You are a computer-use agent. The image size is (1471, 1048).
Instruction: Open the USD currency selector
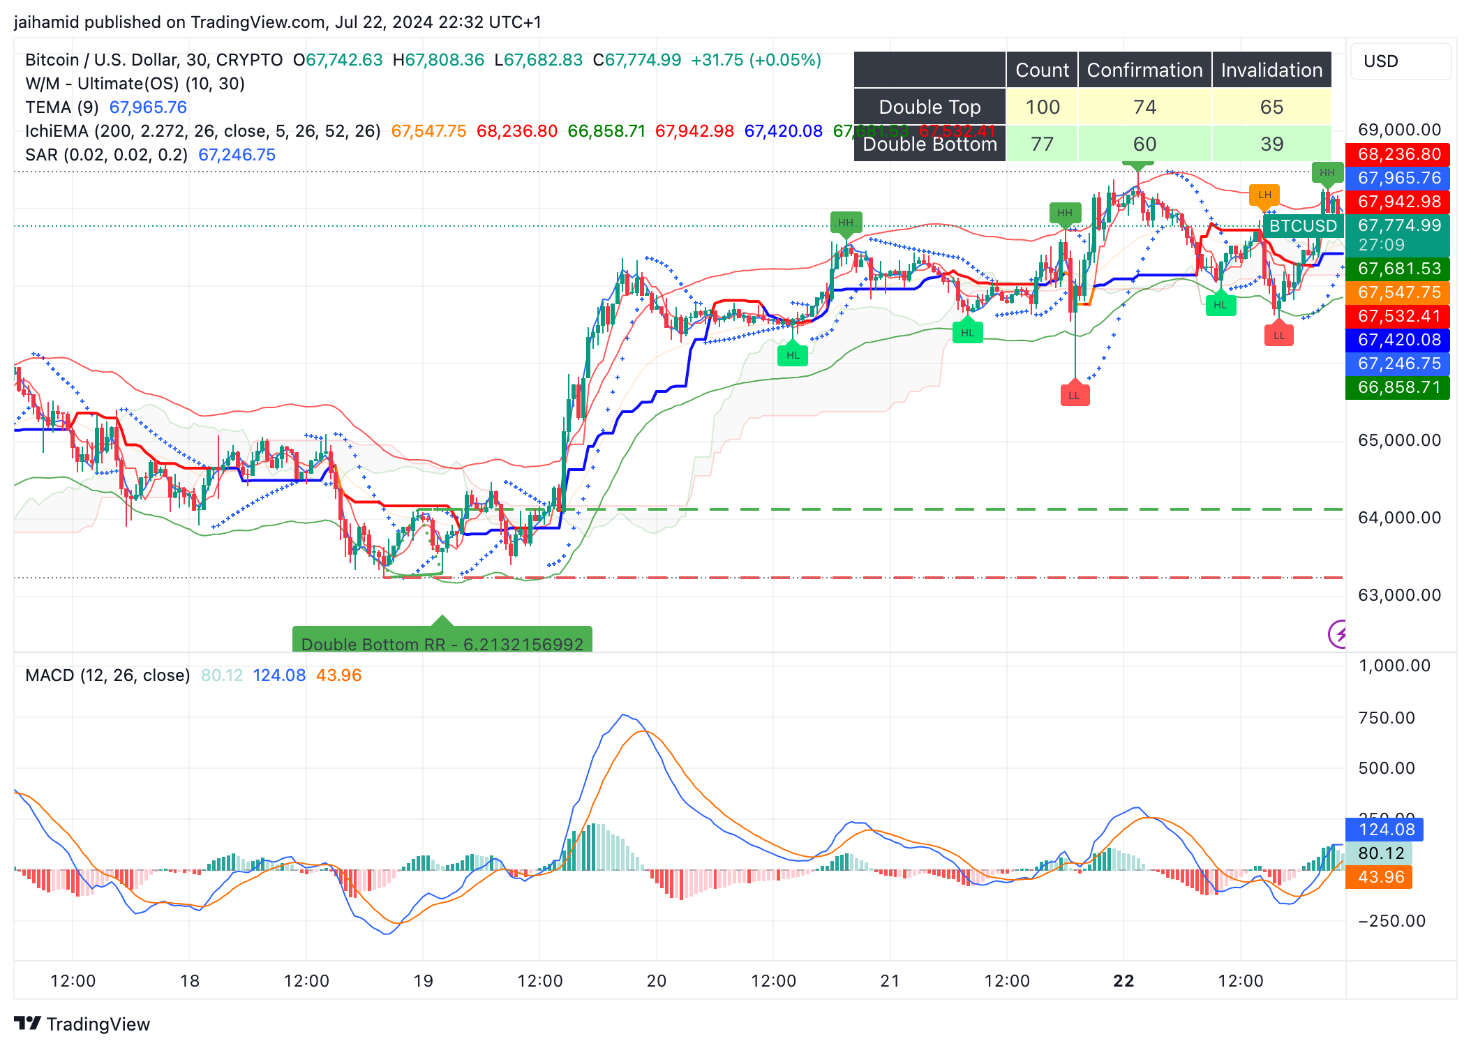(x=1401, y=61)
